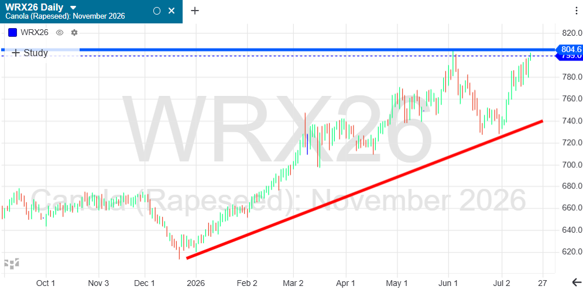Click the Oct 1 date label
The height and width of the screenshot is (293, 583).
coord(46,283)
